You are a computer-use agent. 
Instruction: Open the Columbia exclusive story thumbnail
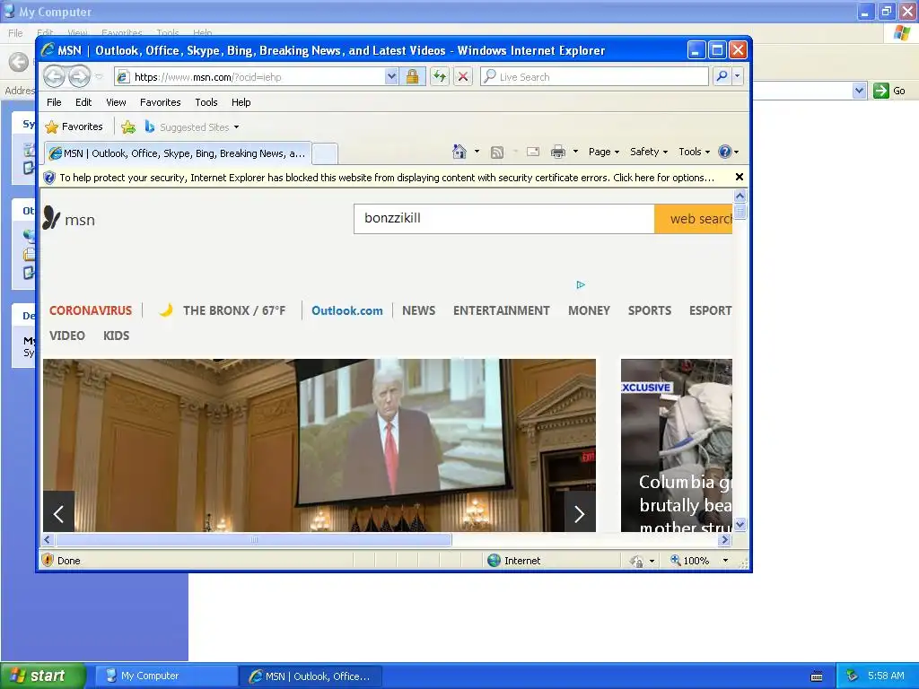[x=677, y=445]
